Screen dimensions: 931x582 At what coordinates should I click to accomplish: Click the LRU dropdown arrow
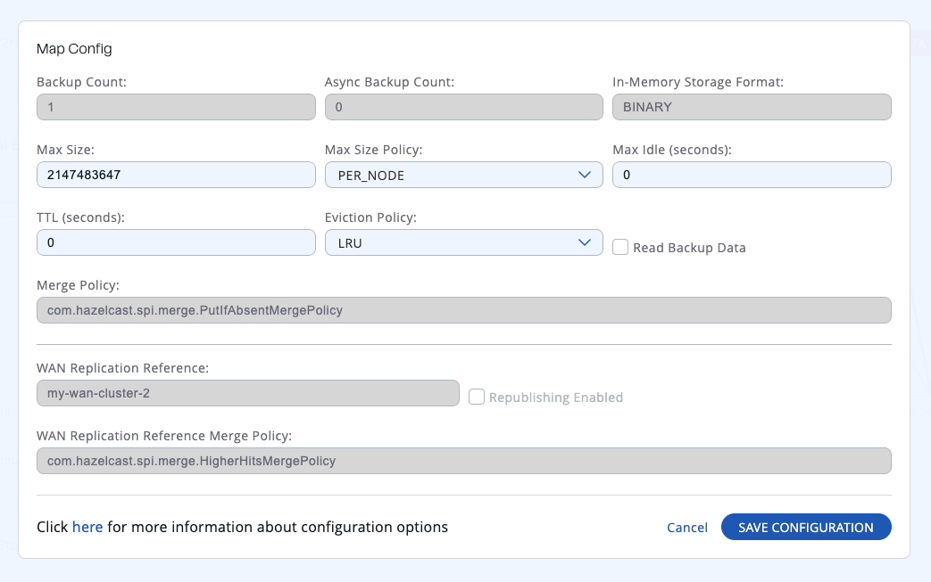(586, 242)
